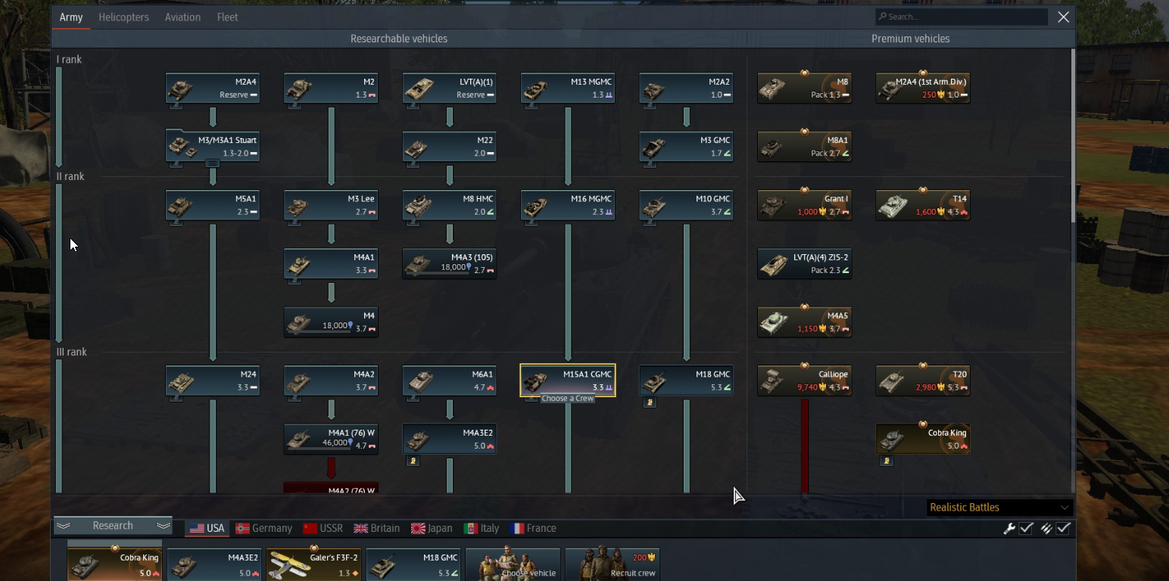Select the highlighted M15A1 CGMC card
This screenshot has height=581, width=1169.
568,381
